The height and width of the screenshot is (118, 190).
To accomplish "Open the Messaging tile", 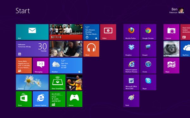I will click(41, 65).
